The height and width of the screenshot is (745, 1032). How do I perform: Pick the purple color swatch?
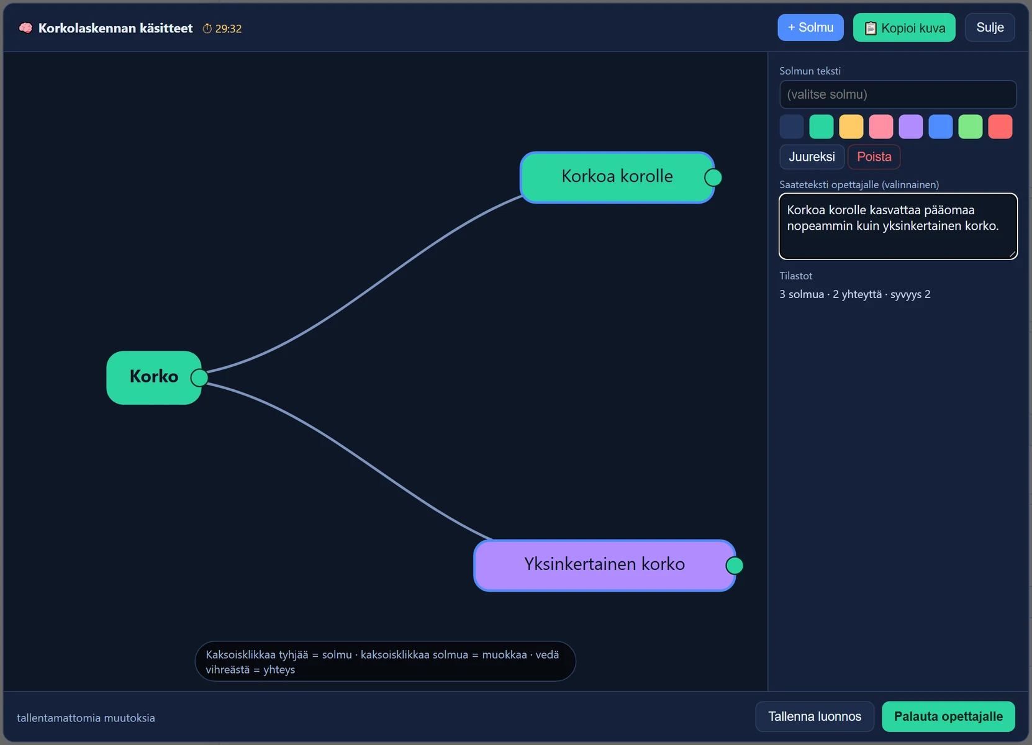(911, 127)
